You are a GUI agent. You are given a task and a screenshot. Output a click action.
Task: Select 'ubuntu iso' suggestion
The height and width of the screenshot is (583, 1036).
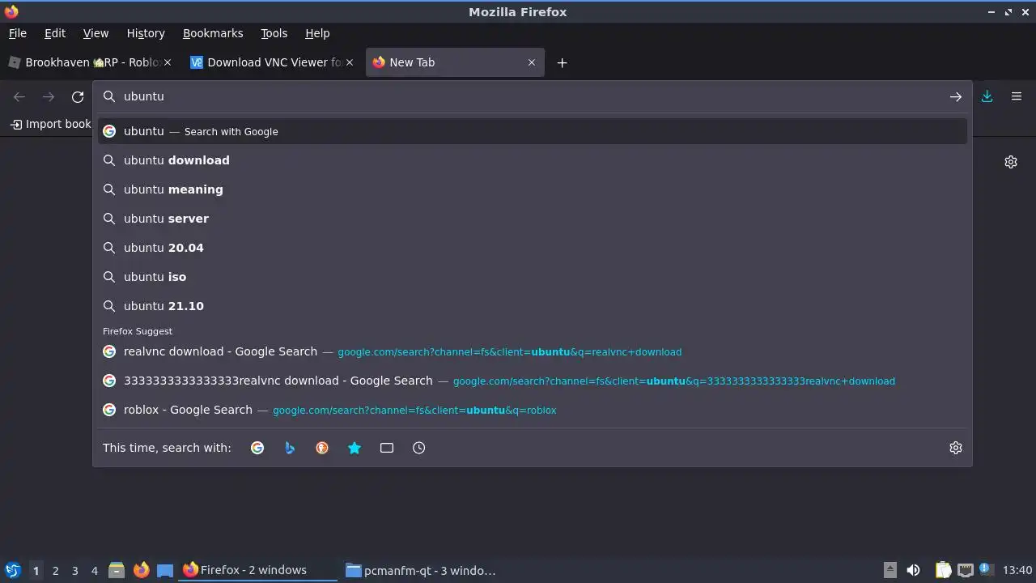click(x=533, y=277)
